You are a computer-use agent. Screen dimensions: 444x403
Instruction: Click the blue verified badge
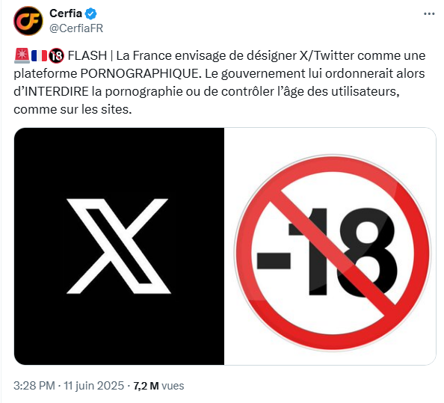tap(91, 13)
